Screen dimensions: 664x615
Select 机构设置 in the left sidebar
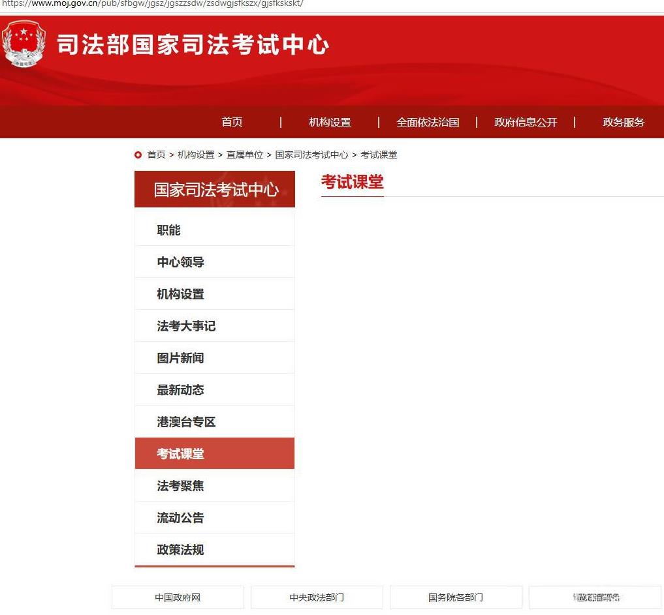tap(215, 294)
